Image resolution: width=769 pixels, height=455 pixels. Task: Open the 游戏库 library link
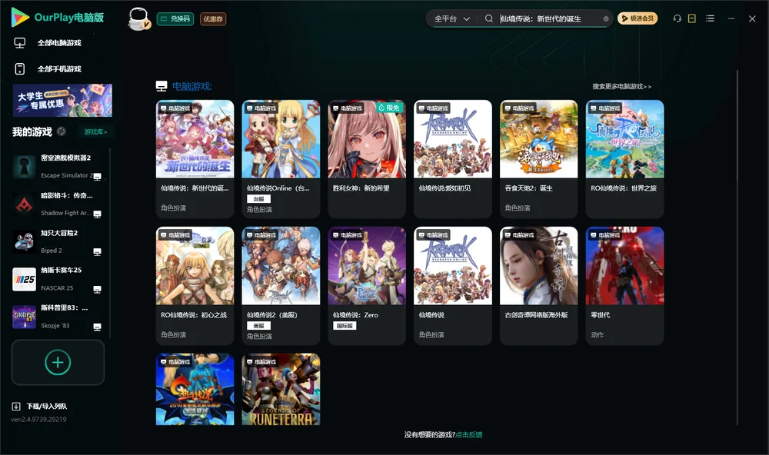(x=95, y=132)
